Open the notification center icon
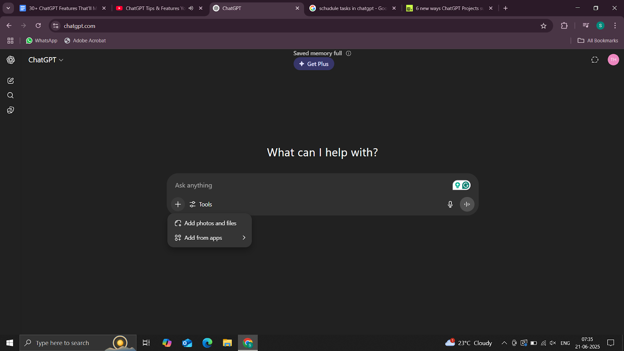The image size is (624, 351). click(x=611, y=343)
